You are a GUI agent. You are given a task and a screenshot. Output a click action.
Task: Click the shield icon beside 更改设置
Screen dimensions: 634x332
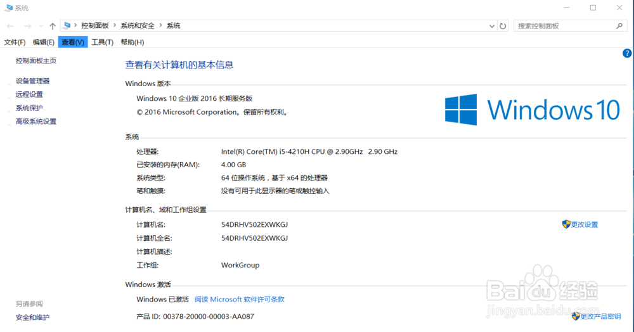(x=566, y=224)
